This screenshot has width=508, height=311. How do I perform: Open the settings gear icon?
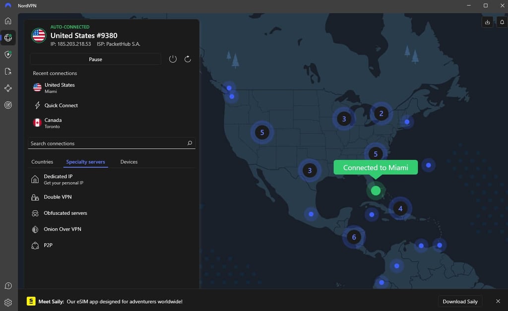click(8, 303)
